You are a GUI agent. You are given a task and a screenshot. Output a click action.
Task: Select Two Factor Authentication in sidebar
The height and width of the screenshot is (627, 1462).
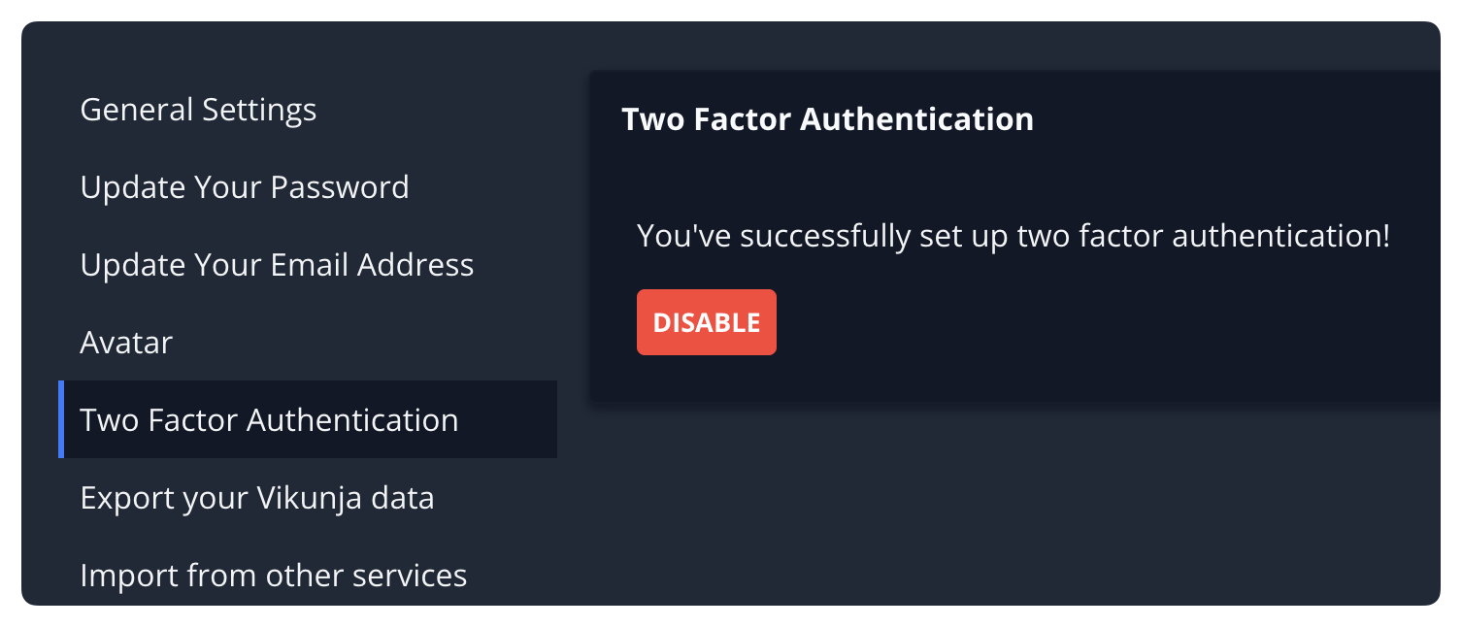(x=269, y=420)
